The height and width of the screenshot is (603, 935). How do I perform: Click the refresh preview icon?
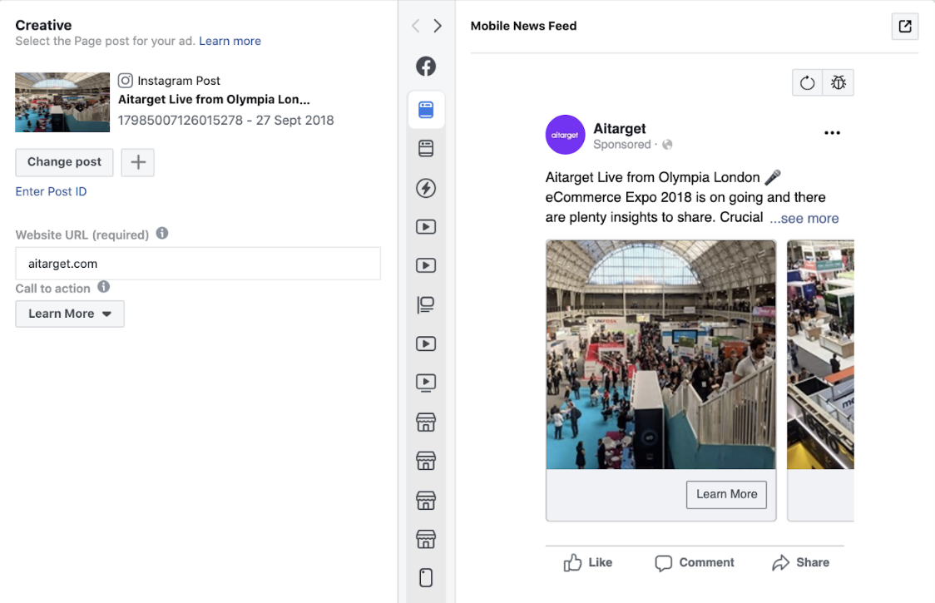pos(807,82)
